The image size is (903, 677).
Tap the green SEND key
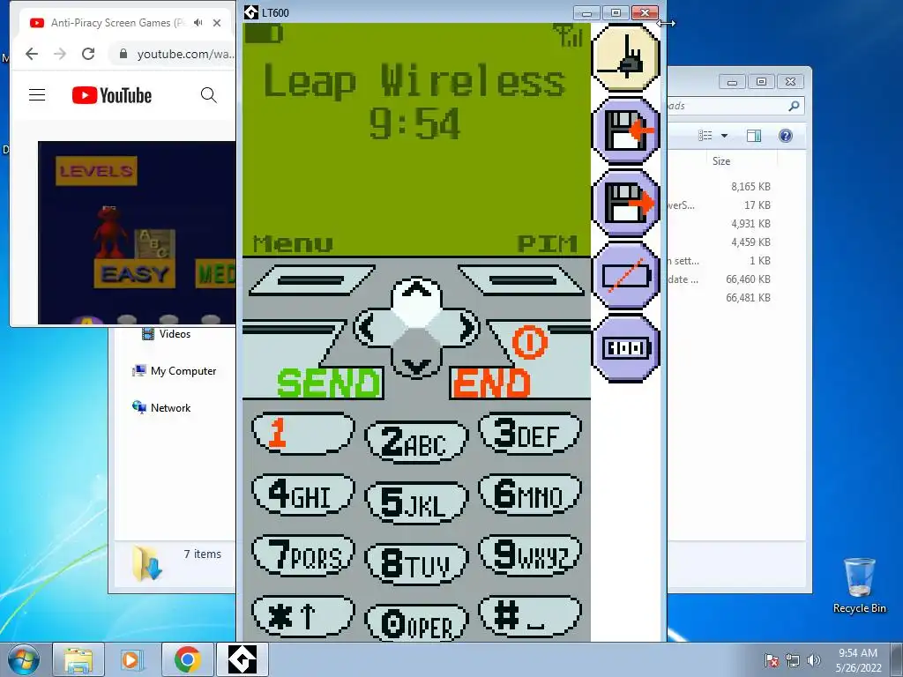[328, 383]
